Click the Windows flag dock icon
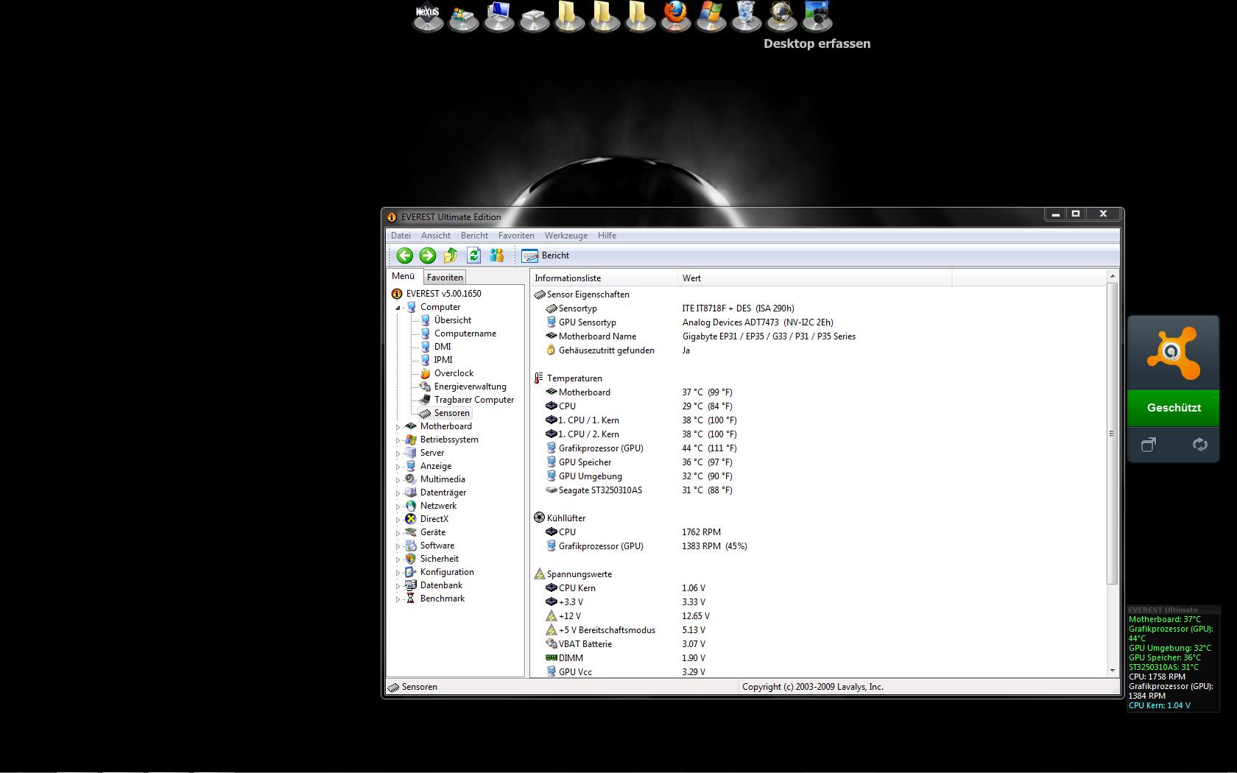The height and width of the screenshot is (773, 1237). pos(711,16)
